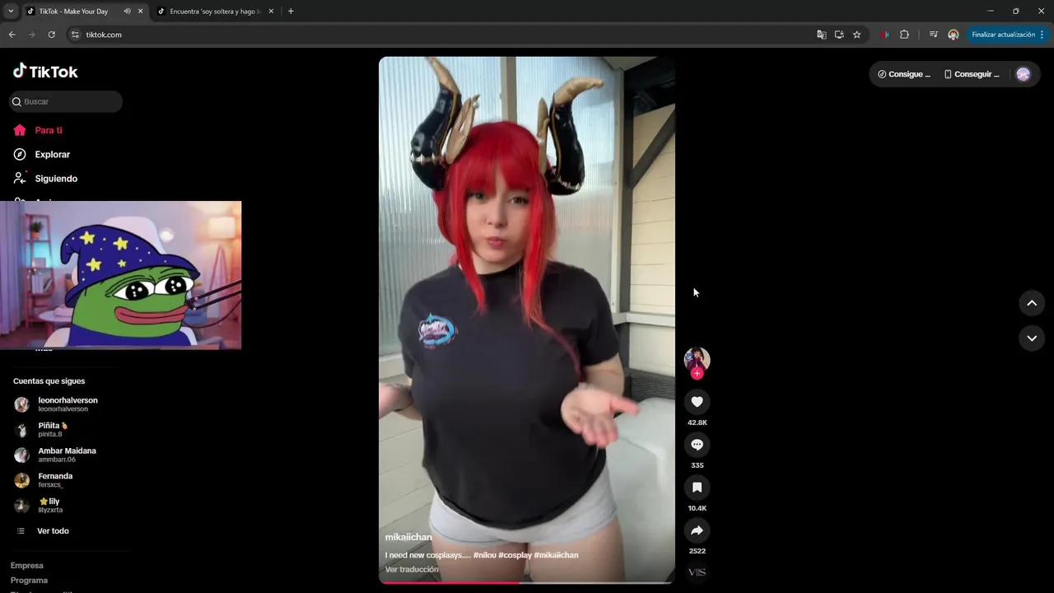
Task: Open a new browser tab
Action: click(291, 12)
